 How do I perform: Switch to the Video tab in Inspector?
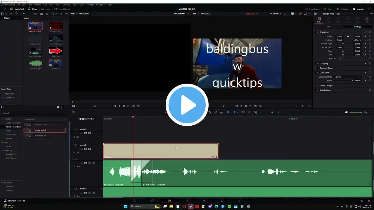pos(319,20)
